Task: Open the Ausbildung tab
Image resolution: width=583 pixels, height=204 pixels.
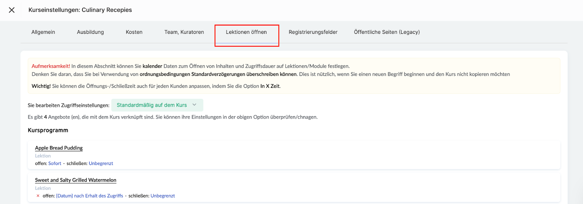Action: point(90,32)
